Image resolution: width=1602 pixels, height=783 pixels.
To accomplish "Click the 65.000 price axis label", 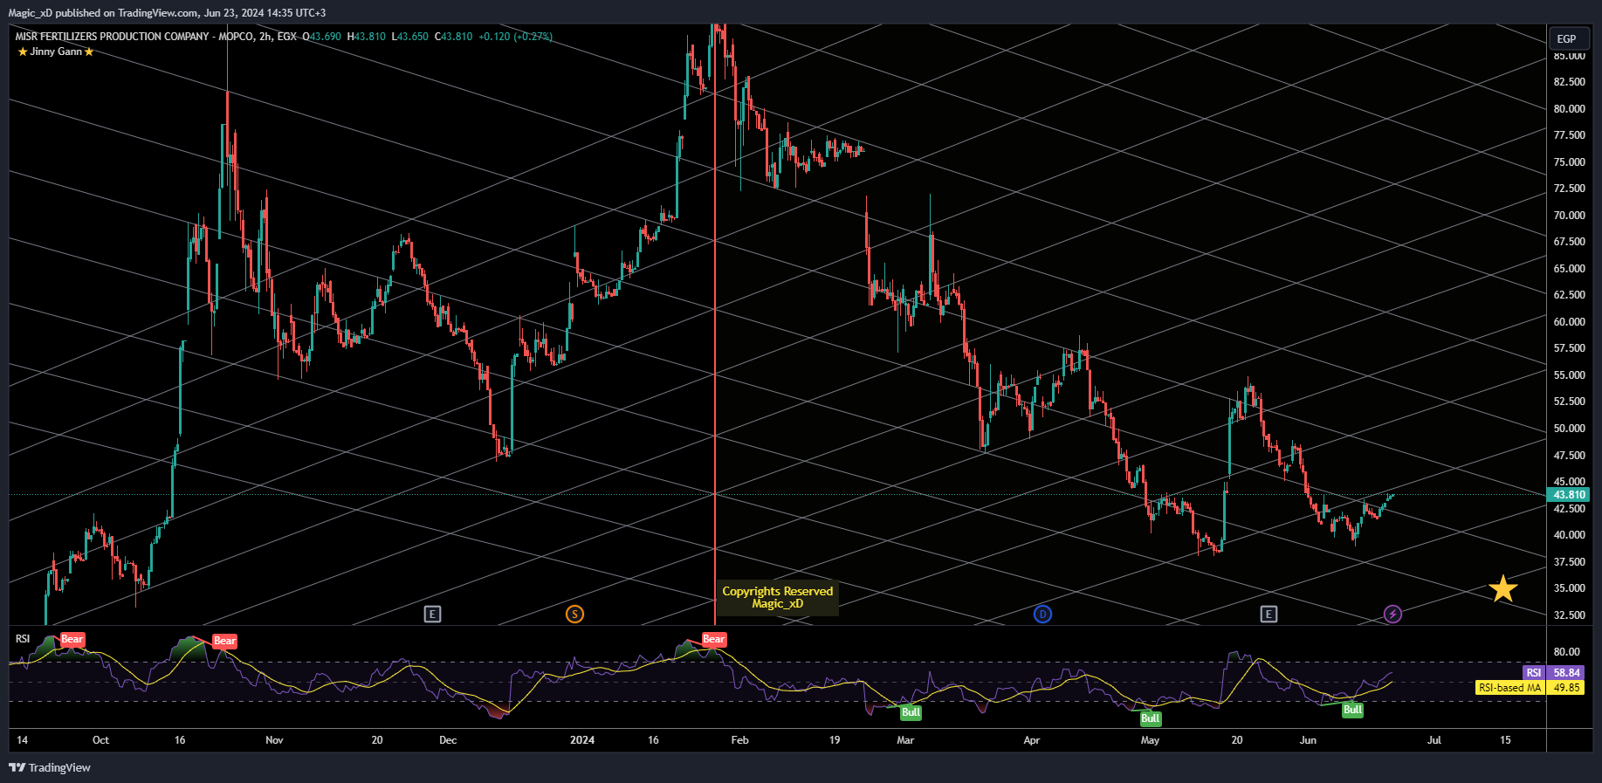I will (1569, 269).
